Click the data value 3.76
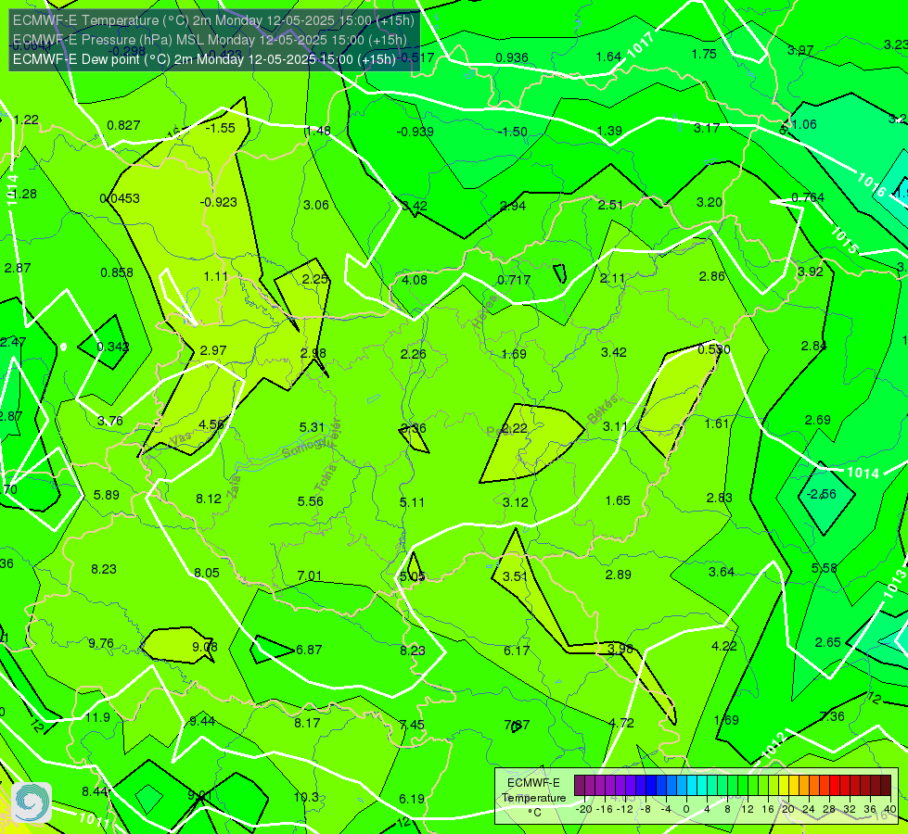The height and width of the screenshot is (834, 908). pos(110,421)
